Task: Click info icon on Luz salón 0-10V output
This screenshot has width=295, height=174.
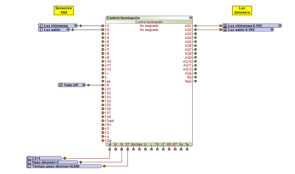Action: pyautogui.click(x=272, y=30)
